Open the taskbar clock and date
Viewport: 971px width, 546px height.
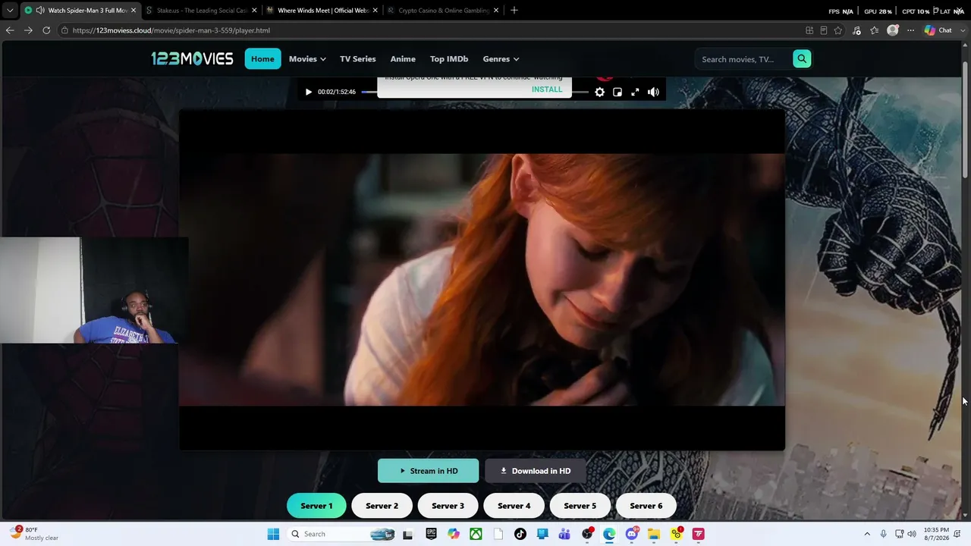click(938, 534)
